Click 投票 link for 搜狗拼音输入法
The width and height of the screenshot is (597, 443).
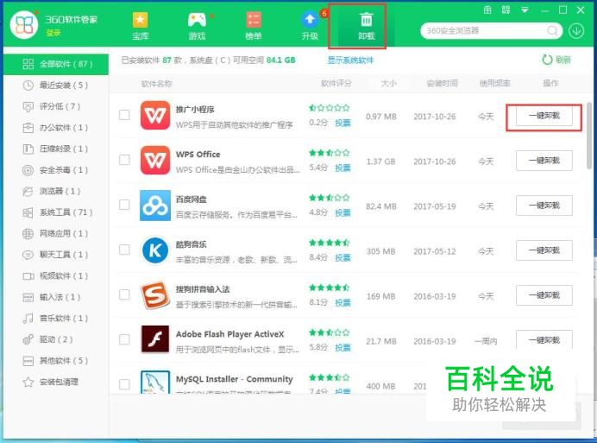[342, 303]
